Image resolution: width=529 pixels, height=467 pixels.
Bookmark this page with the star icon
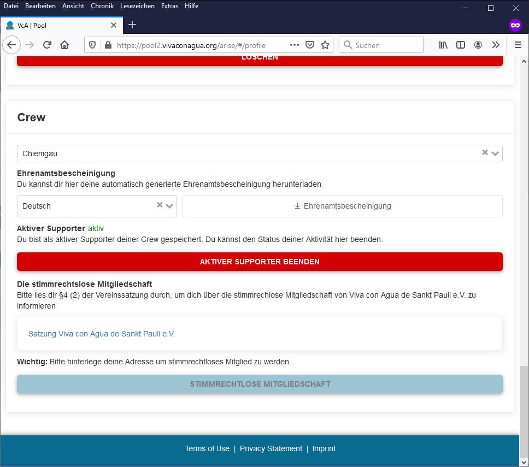click(325, 45)
